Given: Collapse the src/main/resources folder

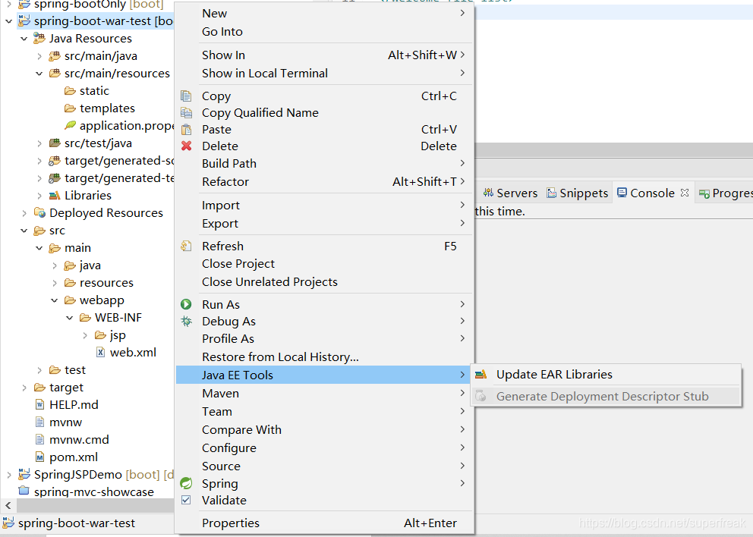Looking at the screenshot, I should tap(39, 74).
